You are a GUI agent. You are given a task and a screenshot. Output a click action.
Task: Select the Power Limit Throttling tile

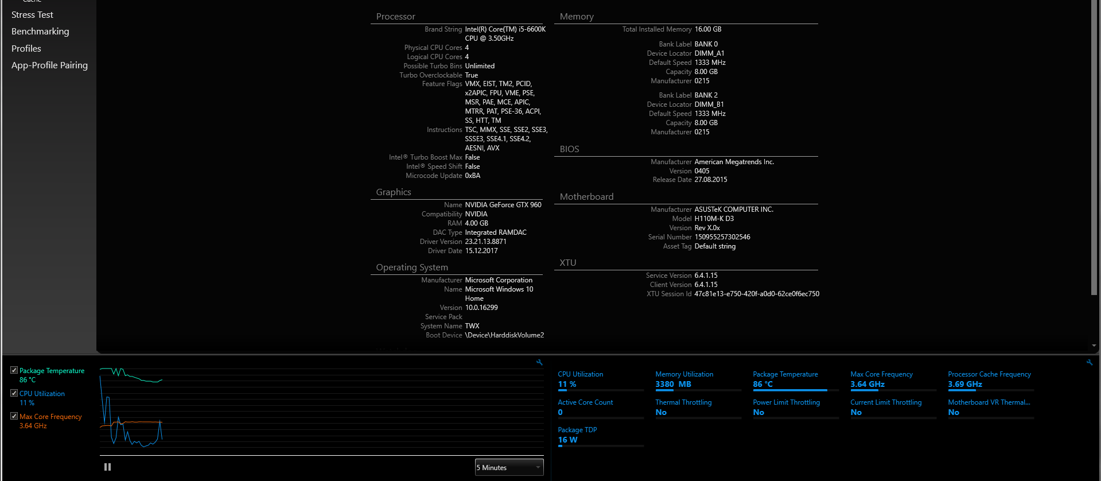[x=796, y=409]
